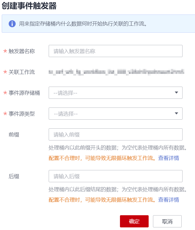Click the 事件源存储桶 field label
This screenshot has width=195, height=230.
[24, 93]
